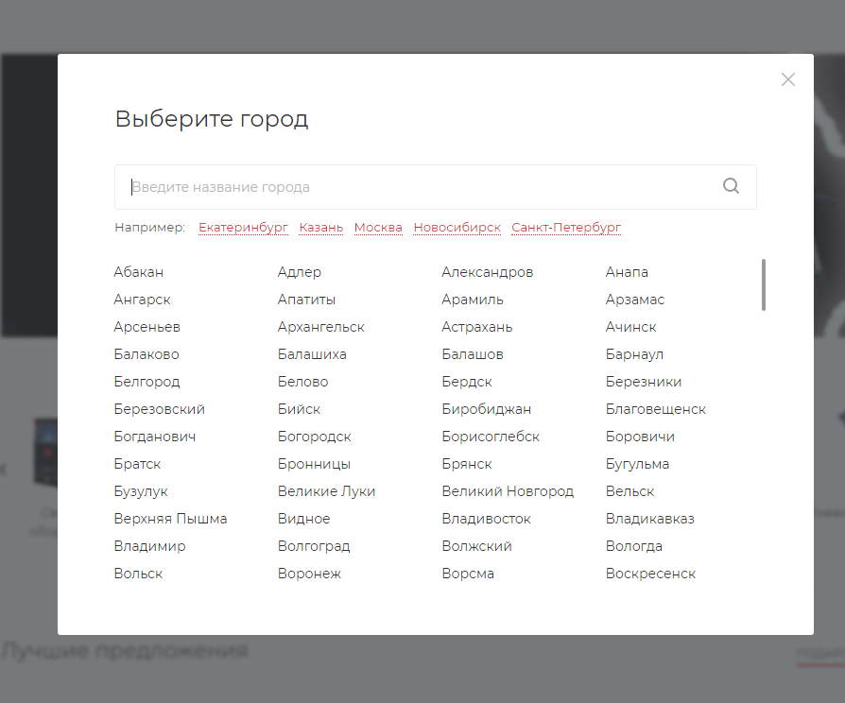Select city Апатиты
This screenshot has height=703, width=845.
point(306,300)
